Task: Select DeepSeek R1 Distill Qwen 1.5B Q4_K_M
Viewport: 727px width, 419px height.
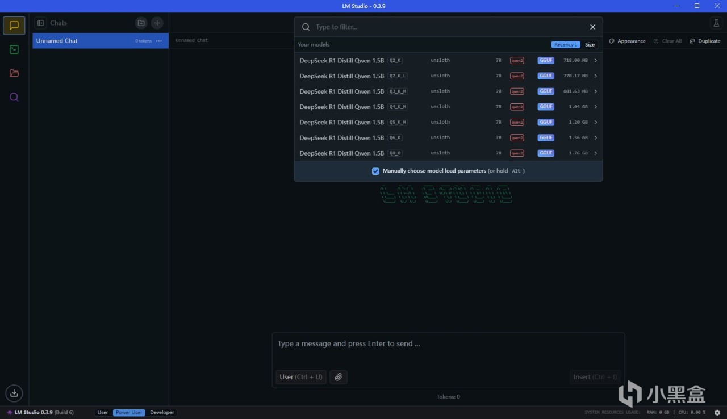Action: (448, 107)
